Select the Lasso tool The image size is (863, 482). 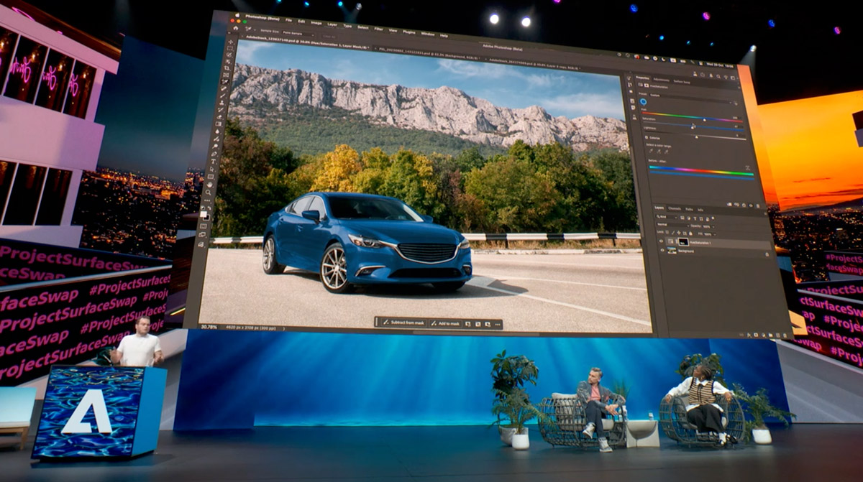[229, 55]
